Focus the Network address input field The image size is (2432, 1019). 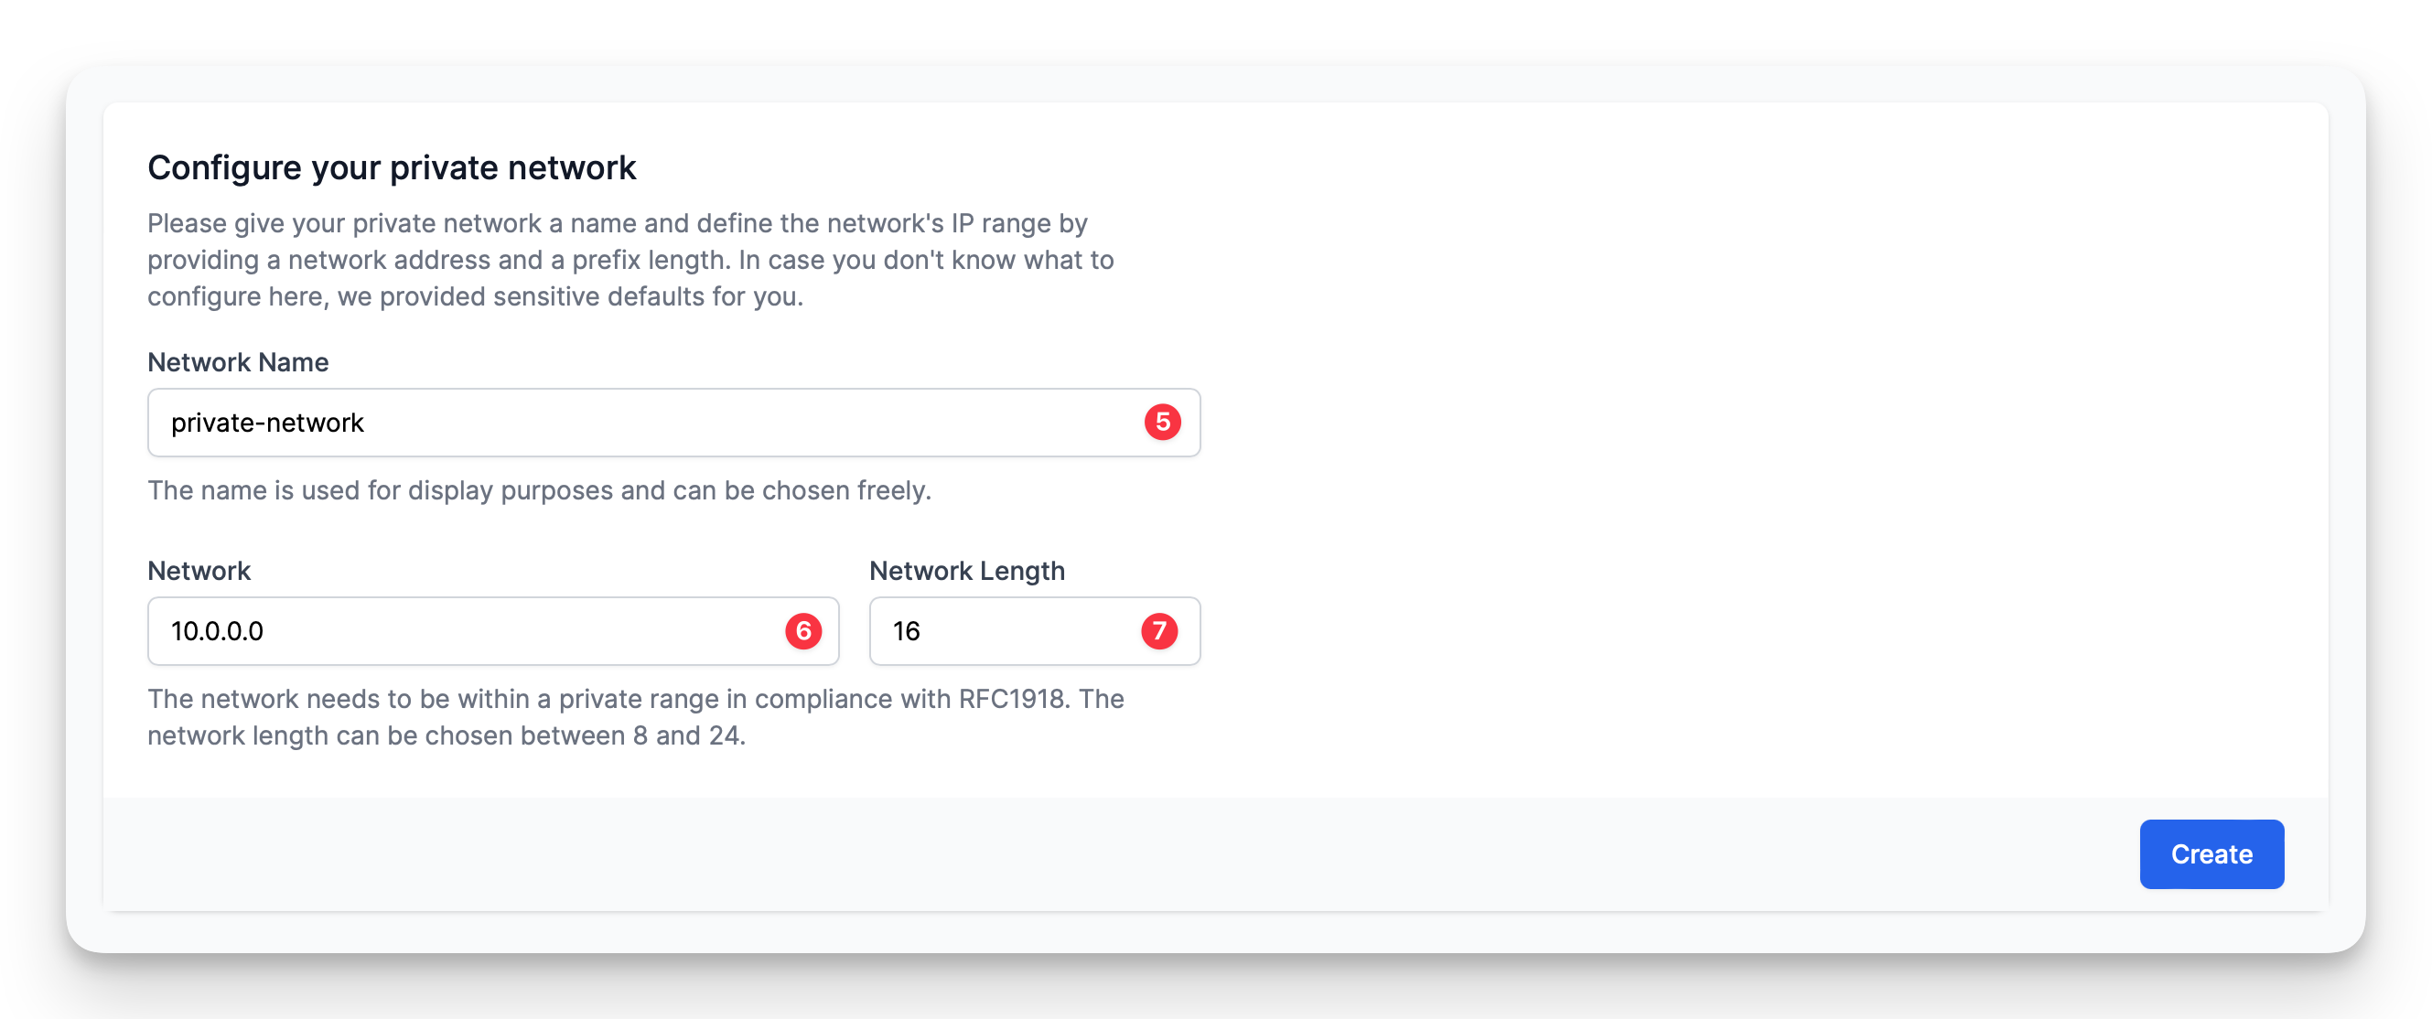[472, 630]
